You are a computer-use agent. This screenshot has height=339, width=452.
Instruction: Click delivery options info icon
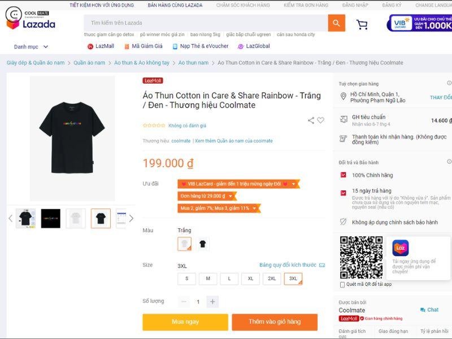(x=449, y=83)
